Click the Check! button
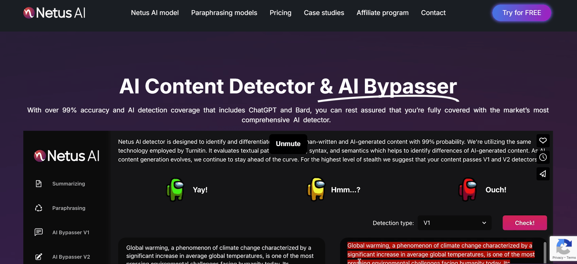The image size is (577, 264). point(525,223)
